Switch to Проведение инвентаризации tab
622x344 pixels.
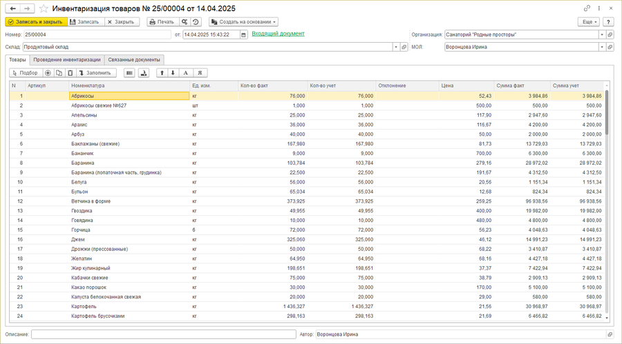(x=66, y=60)
